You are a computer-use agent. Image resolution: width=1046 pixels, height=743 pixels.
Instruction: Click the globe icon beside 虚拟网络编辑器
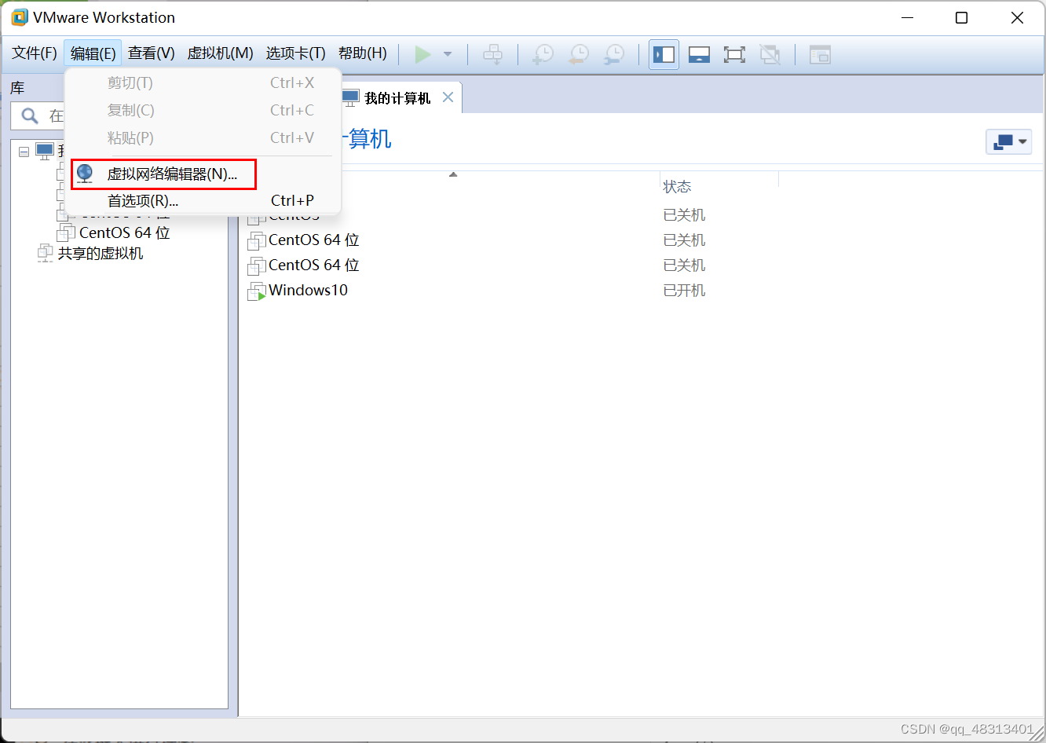(x=85, y=174)
